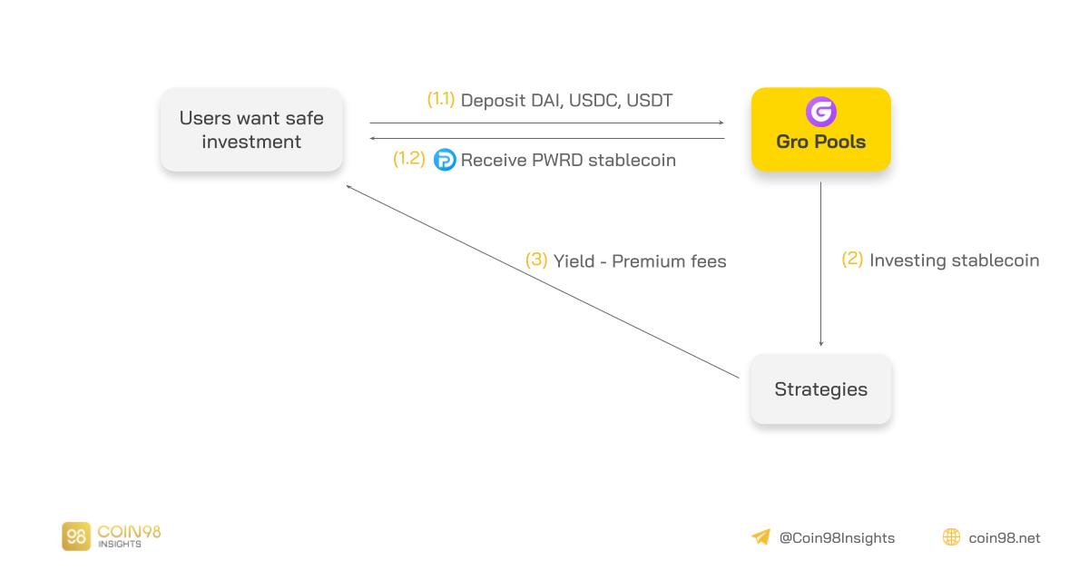Click the arrowhead pointing down at Strategies
1089x570 pixels.
[821, 342]
